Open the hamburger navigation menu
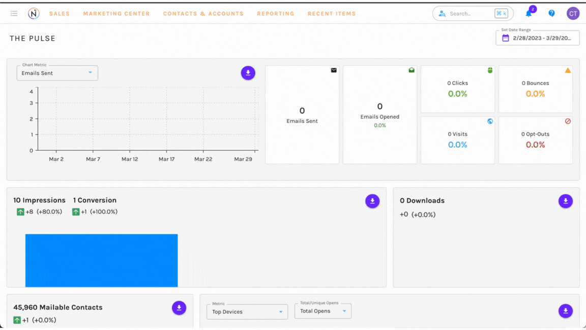Screen dimensions: 586x330 click(x=14, y=13)
